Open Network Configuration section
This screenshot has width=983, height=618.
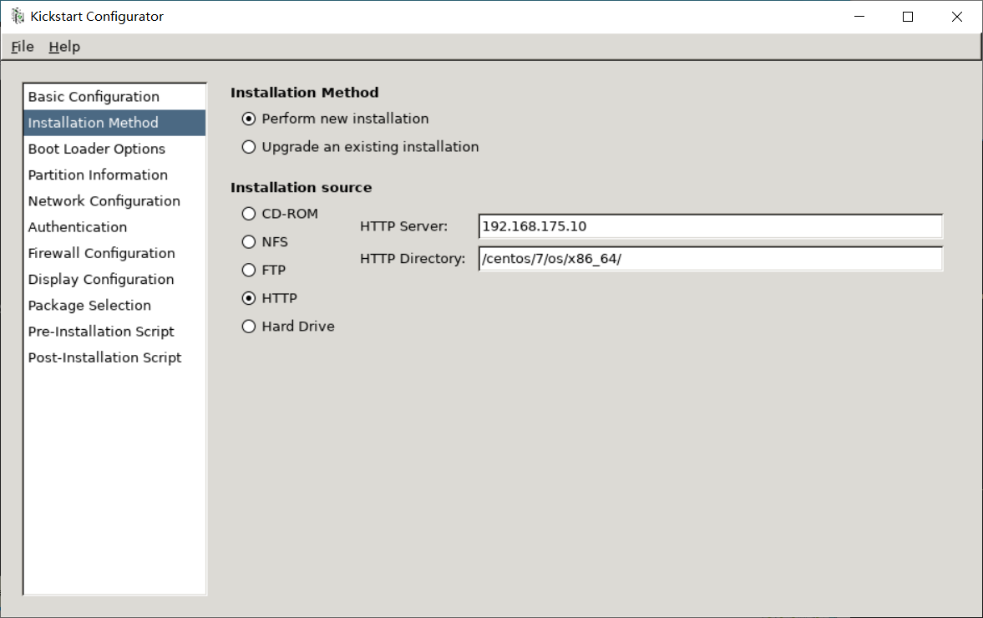[x=114, y=201]
